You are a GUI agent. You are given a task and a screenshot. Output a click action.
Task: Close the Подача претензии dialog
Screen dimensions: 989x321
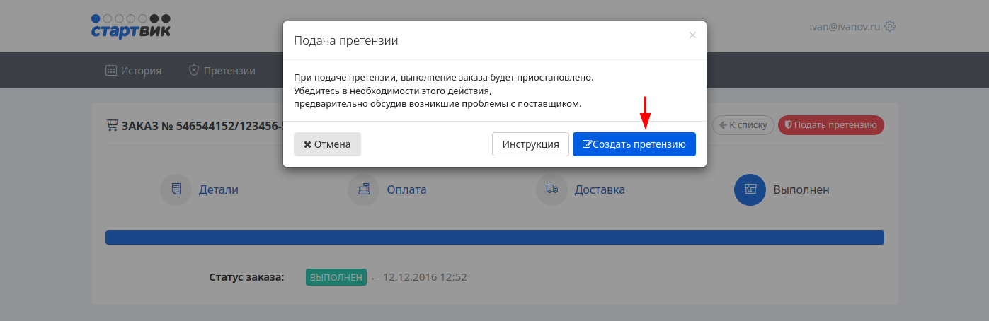point(692,35)
